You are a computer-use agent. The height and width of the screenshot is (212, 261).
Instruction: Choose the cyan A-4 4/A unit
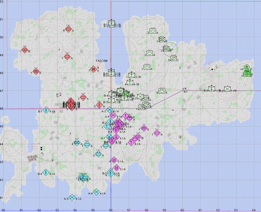coord(96,192)
